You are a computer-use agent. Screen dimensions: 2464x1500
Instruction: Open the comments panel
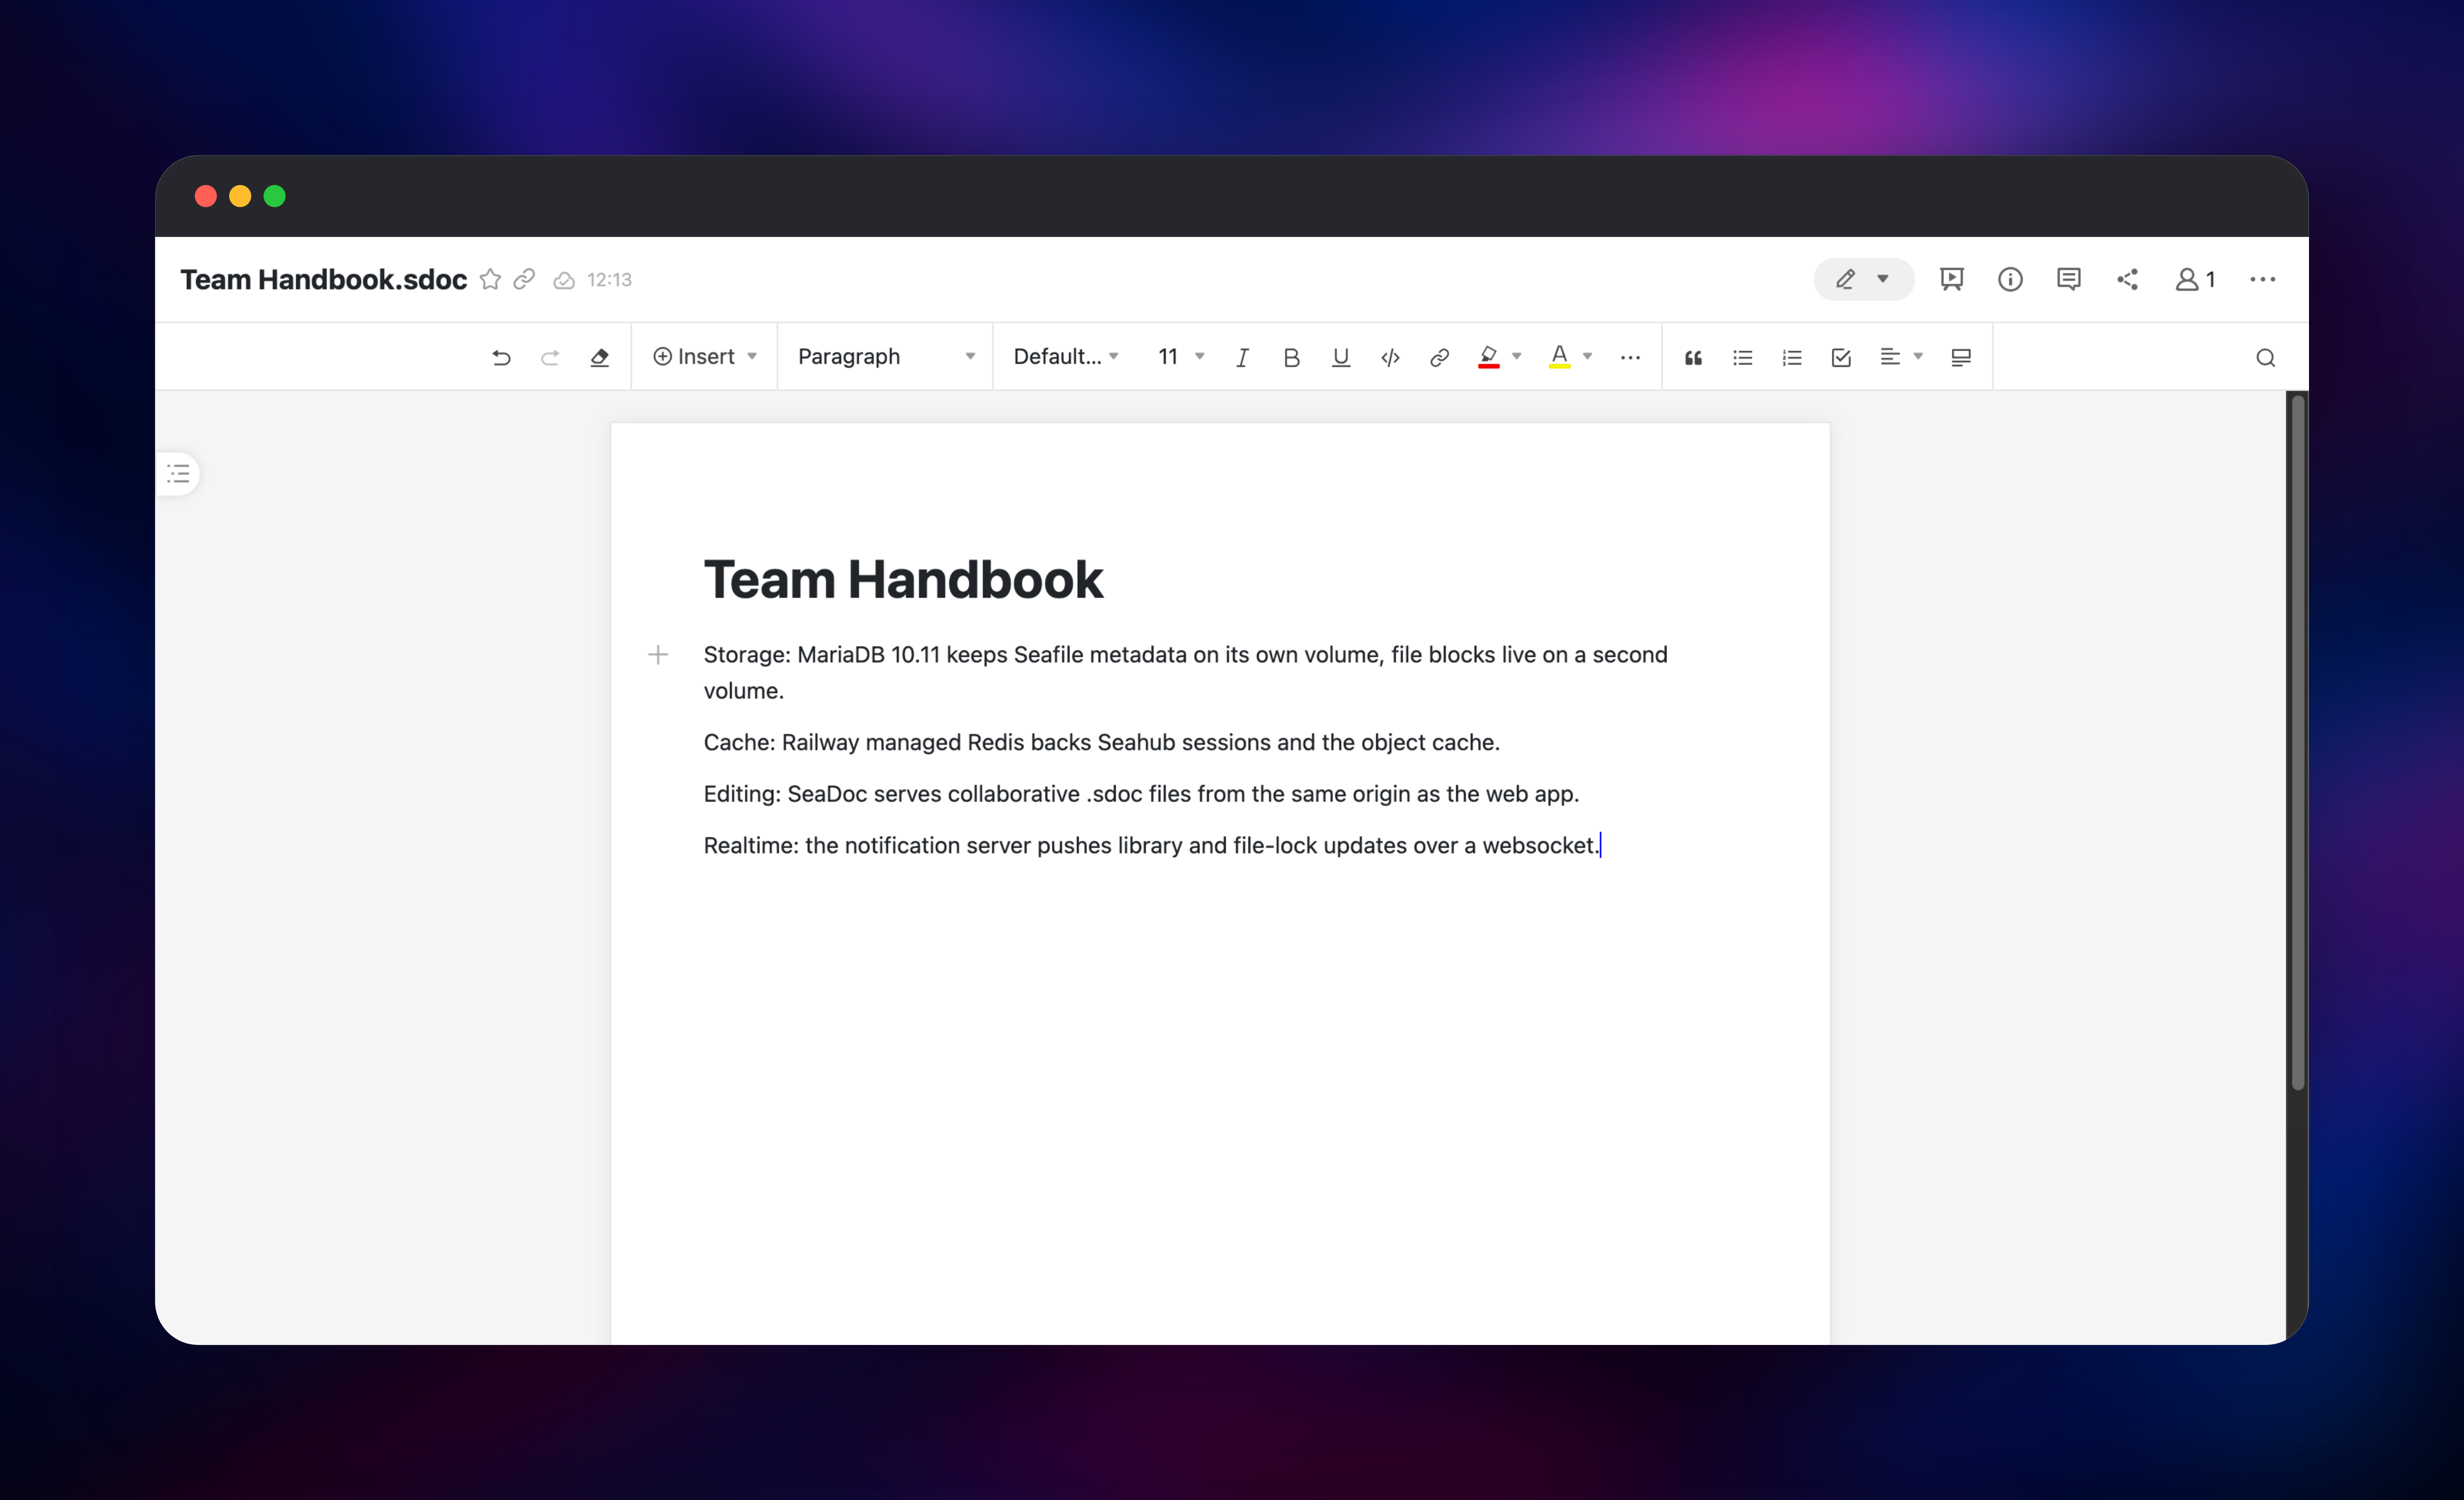pyautogui.click(x=2069, y=279)
